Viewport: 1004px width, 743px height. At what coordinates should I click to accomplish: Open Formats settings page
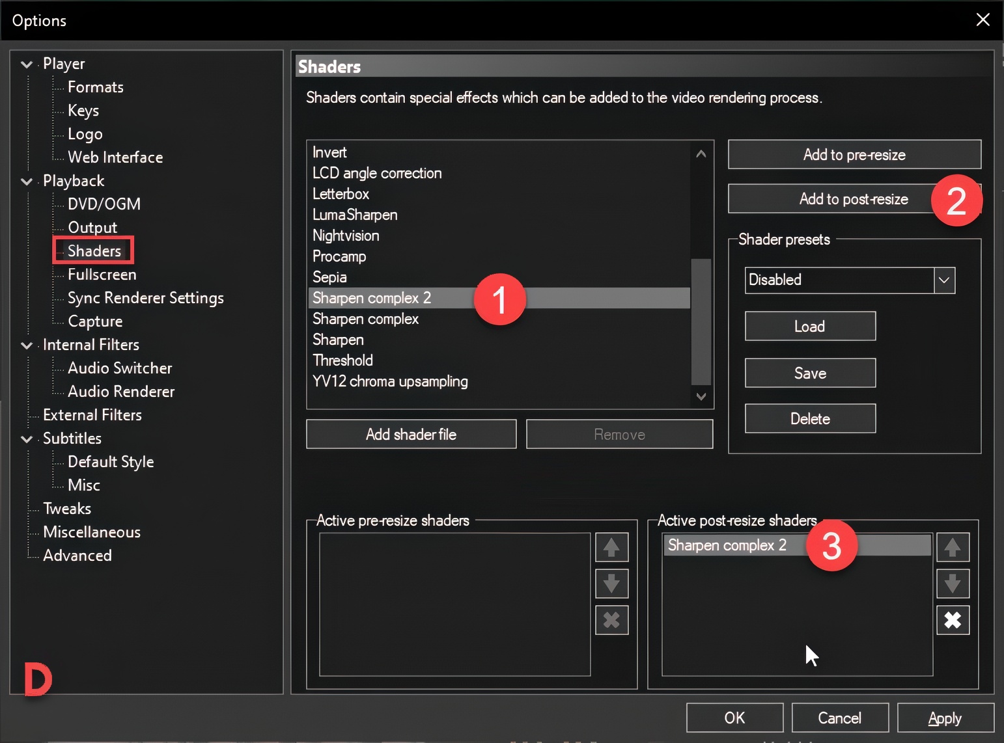pyautogui.click(x=96, y=87)
